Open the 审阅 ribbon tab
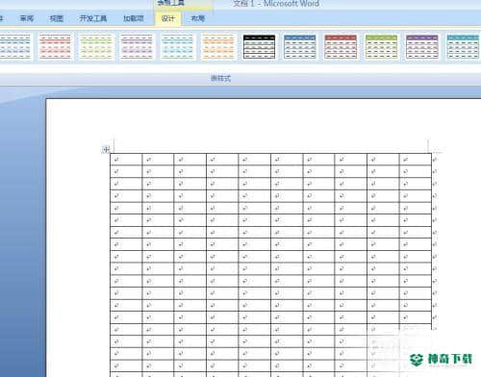Viewport: 481px width, 377px height. pyautogui.click(x=27, y=18)
